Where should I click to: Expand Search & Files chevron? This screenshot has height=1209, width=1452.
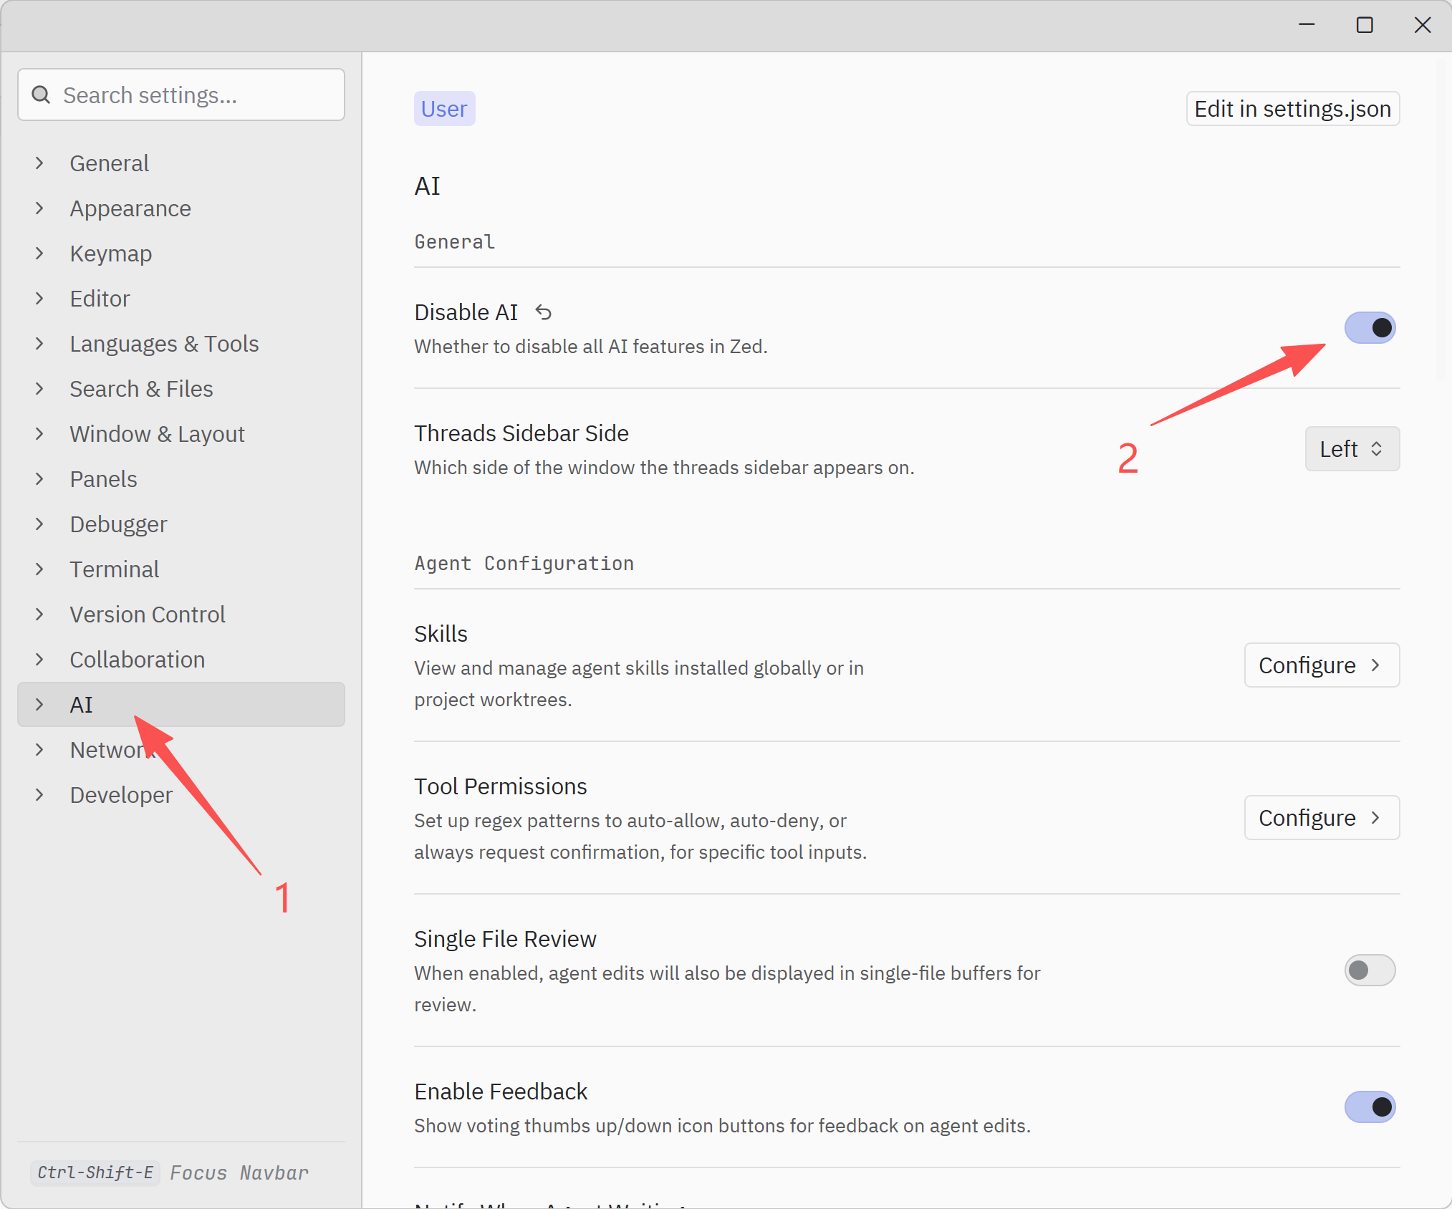click(40, 389)
